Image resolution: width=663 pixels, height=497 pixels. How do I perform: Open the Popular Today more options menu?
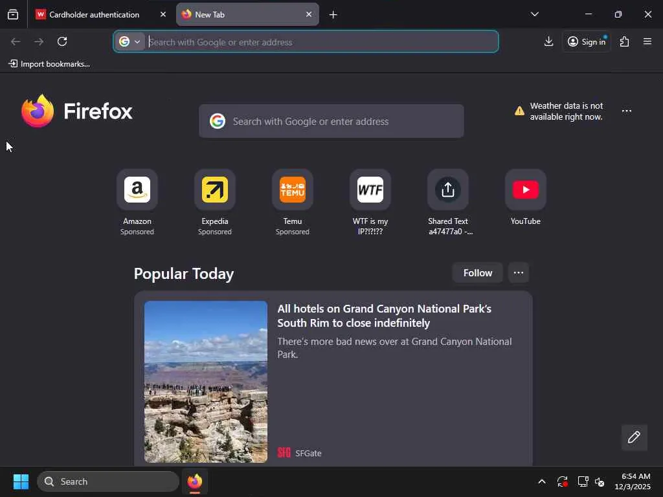click(519, 273)
